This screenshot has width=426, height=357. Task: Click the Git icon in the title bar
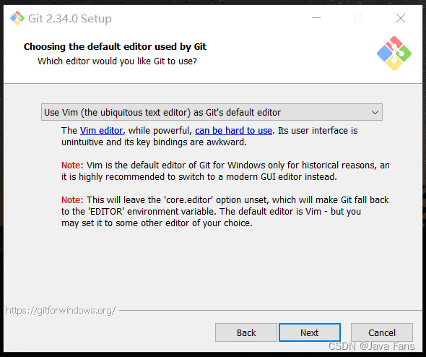click(17, 18)
